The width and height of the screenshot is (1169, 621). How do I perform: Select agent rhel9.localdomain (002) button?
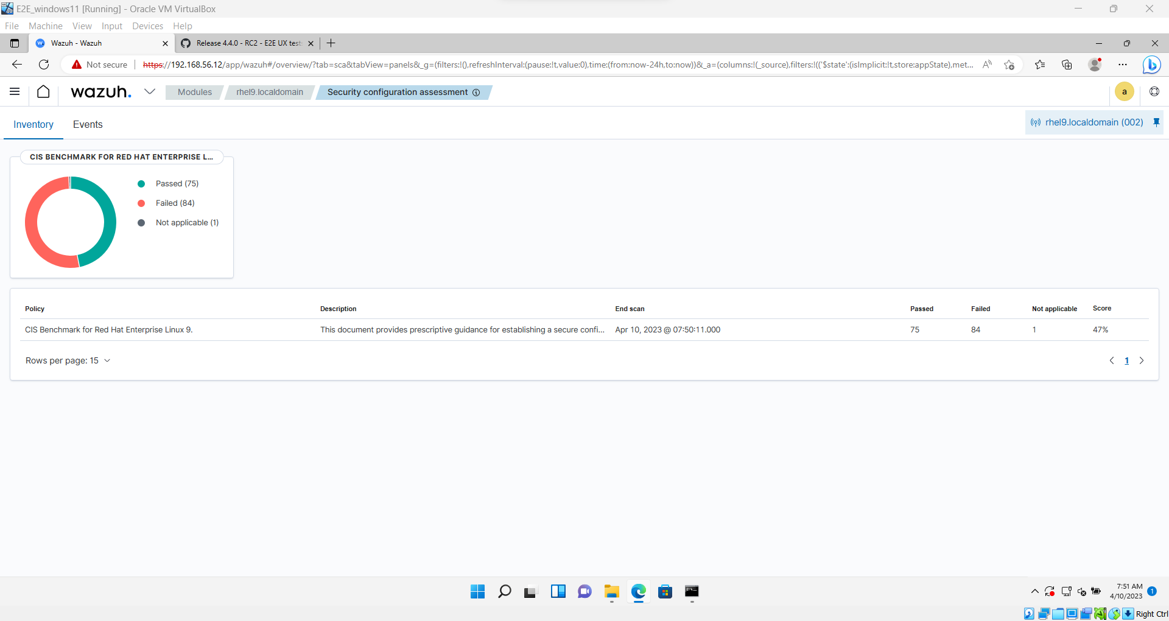(x=1087, y=122)
